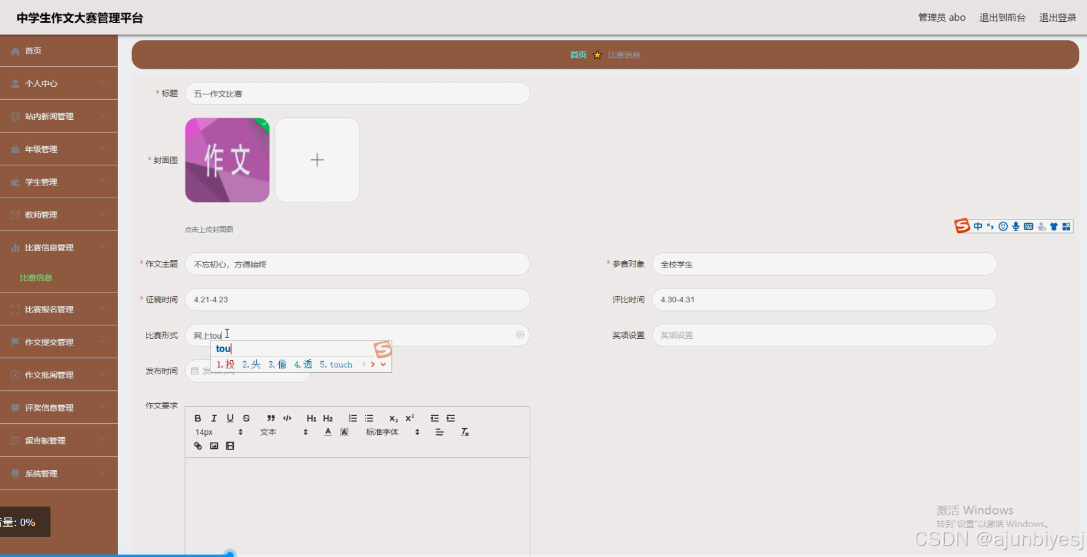Focus the 参赛对象 input field
The width and height of the screenshot is (1087, 557).
tap(824, 264)
